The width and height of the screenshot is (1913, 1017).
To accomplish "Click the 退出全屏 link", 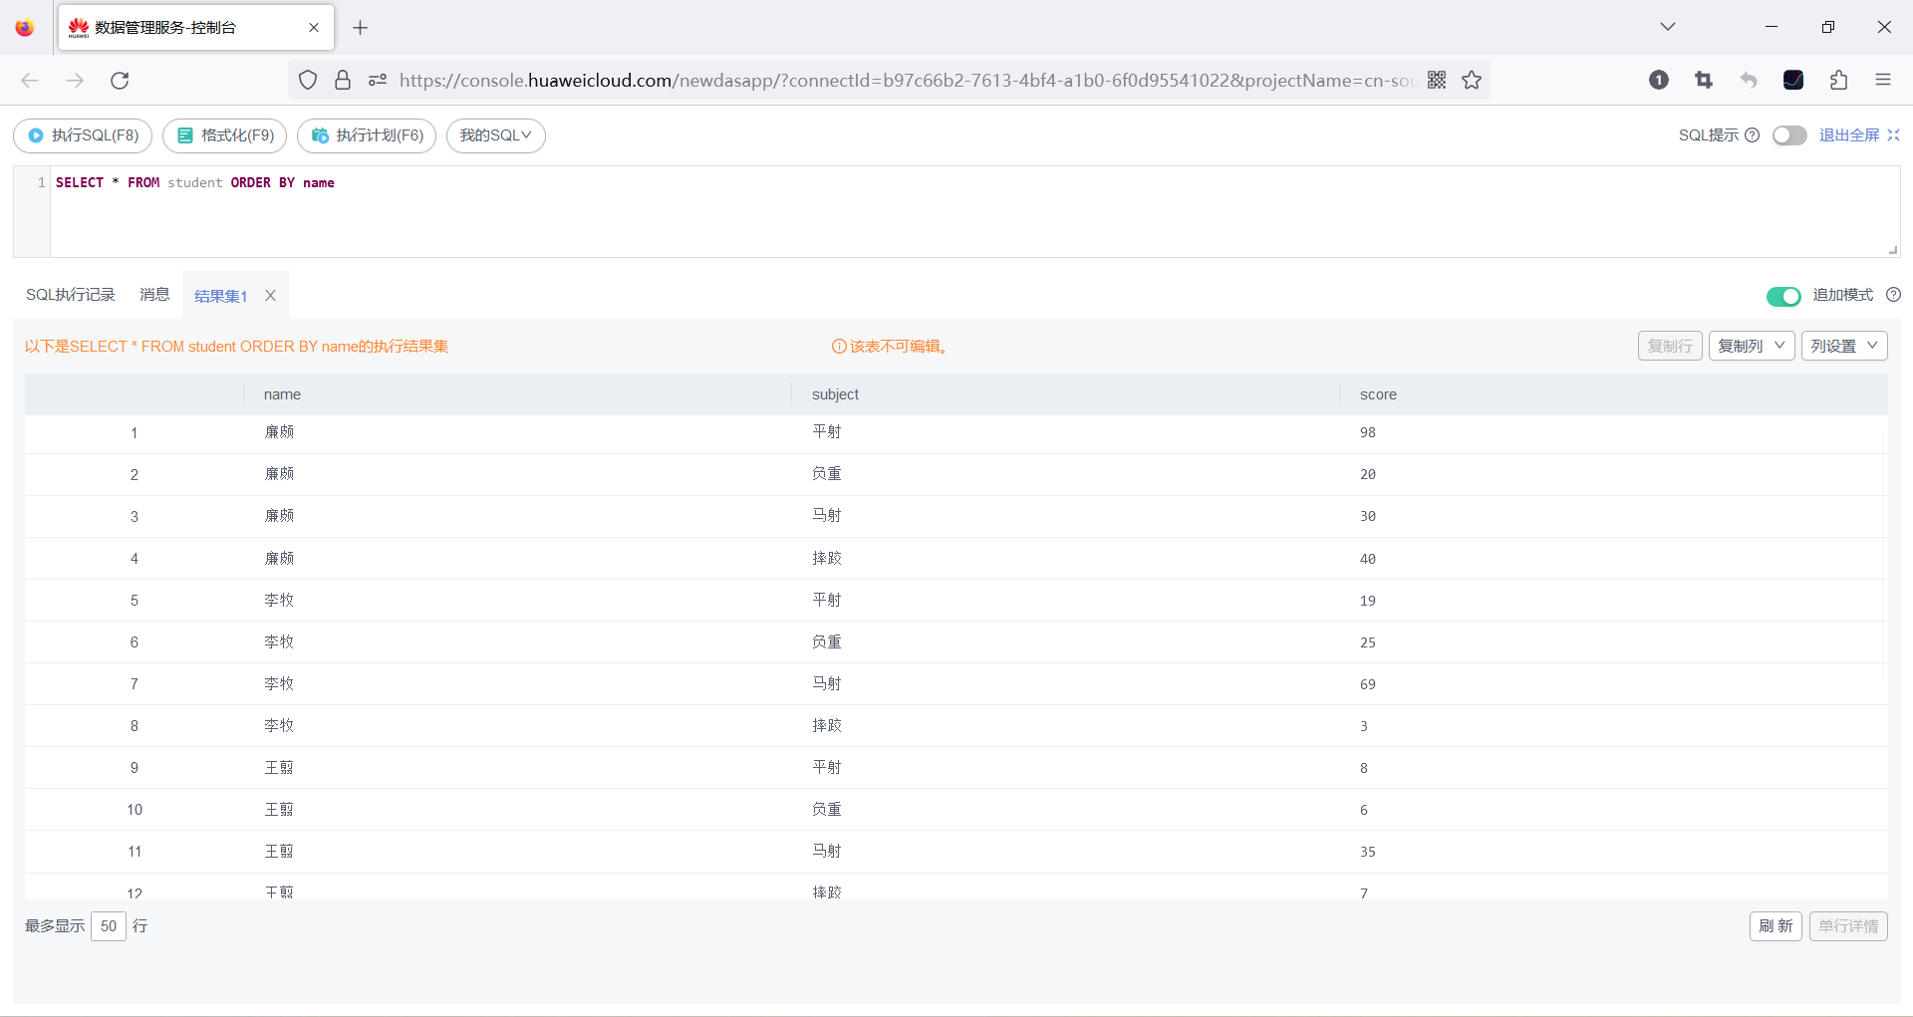I will click(x=1849, y=135).
